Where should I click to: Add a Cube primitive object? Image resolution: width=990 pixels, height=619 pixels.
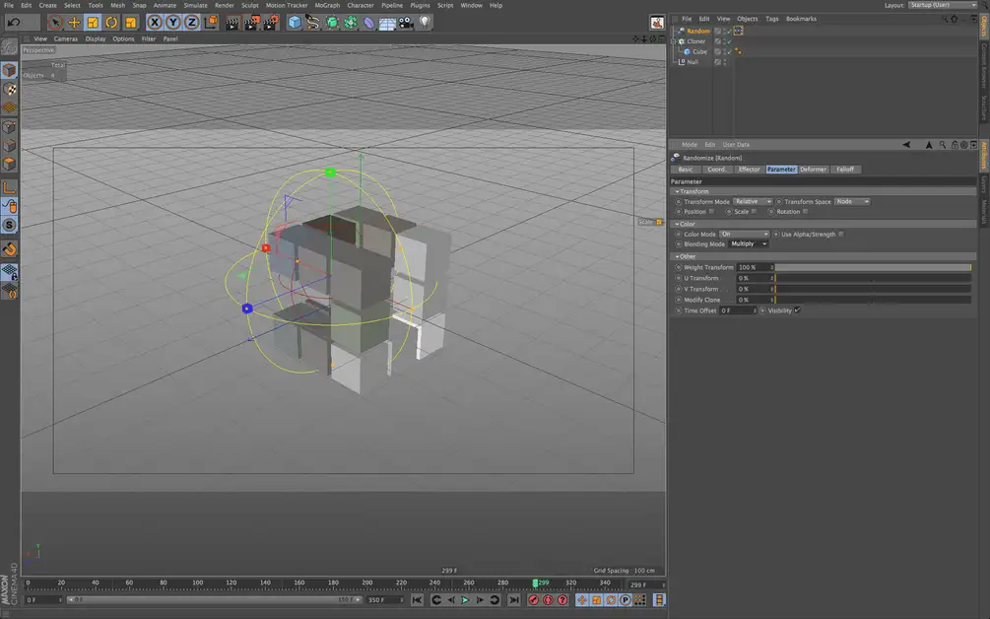(x=295, y=23)
